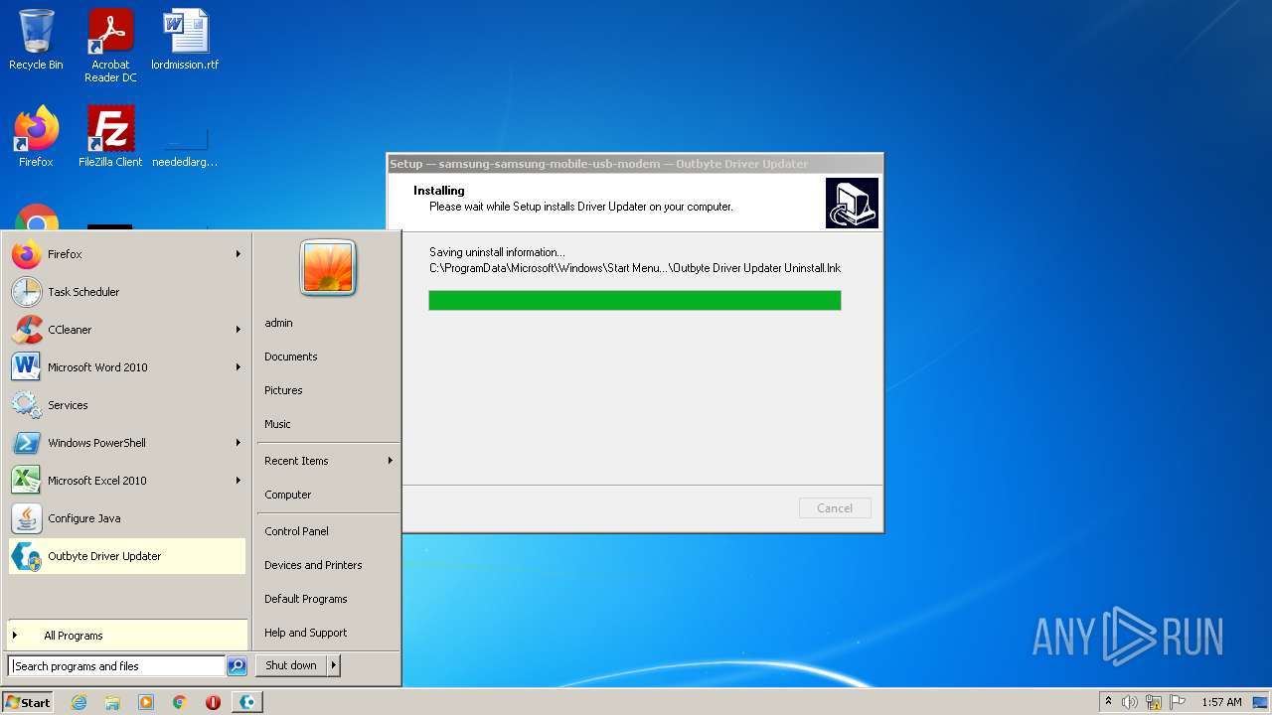Open Internet Explorer from the taskbar

click(x=79, y=702)
